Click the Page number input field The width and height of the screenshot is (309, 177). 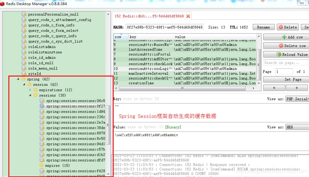pos(284,72)
